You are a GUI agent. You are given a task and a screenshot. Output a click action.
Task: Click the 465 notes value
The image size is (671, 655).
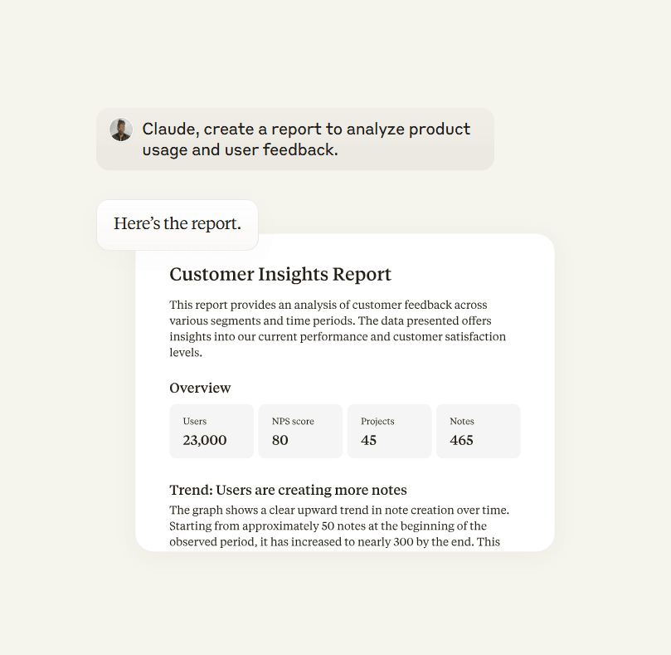click(x=461, y=440)
